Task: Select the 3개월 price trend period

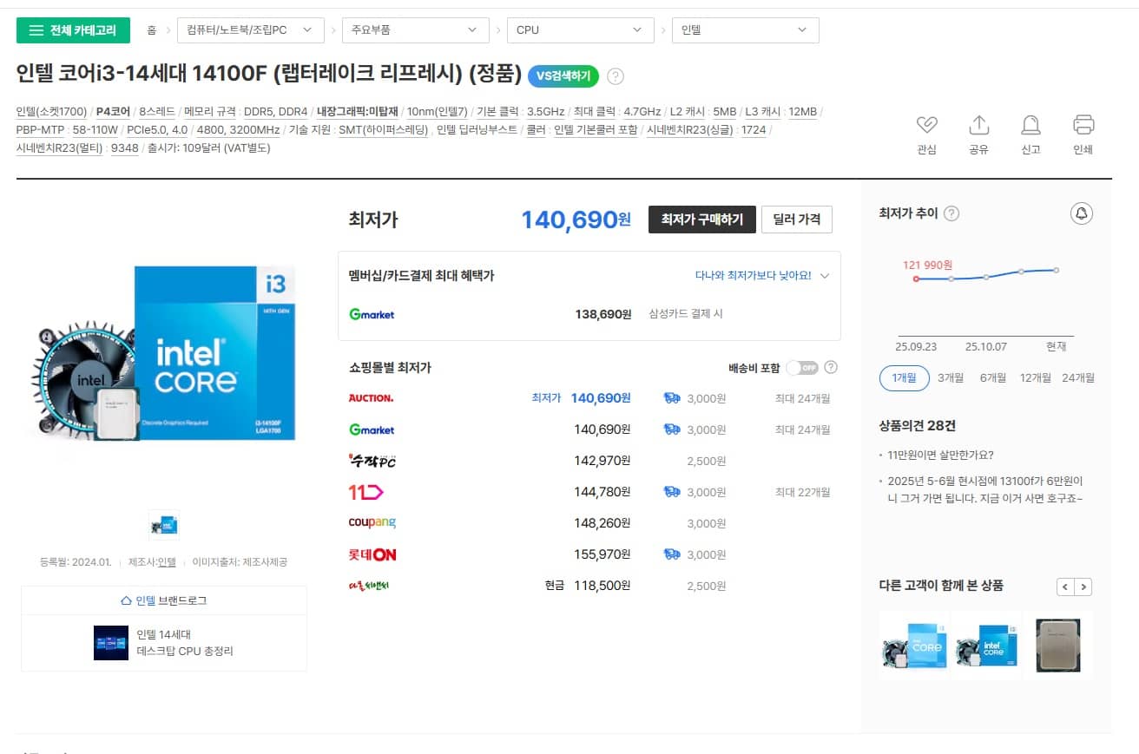Action: point(950,377)
